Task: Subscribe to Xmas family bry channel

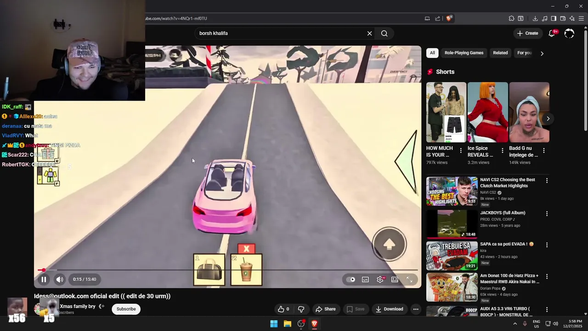Action: (x=126, y=309)
